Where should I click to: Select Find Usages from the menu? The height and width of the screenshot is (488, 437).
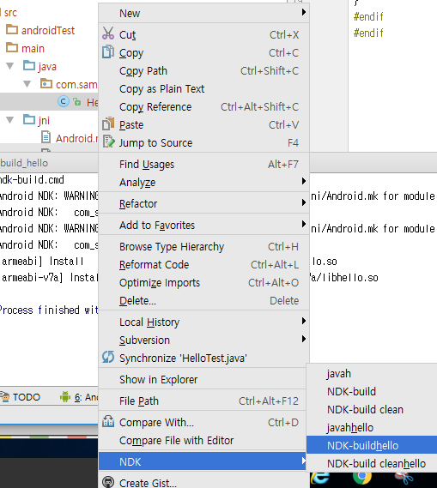(x=204, y=165)
